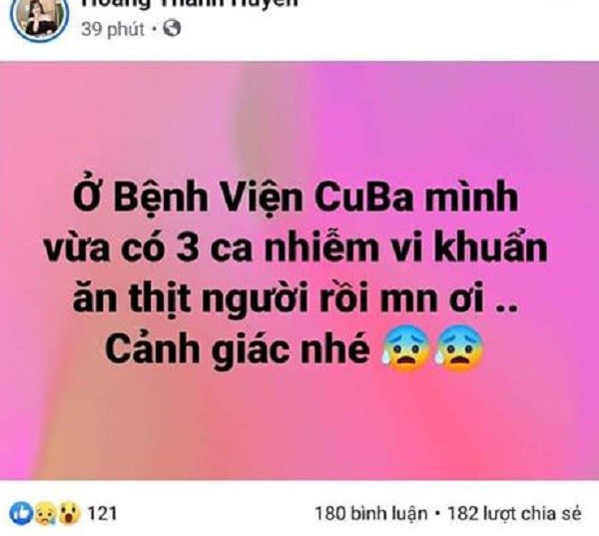Click the second fearful emoji in post
This screenshot has width=599, height=536.
(x=457, y=348)
